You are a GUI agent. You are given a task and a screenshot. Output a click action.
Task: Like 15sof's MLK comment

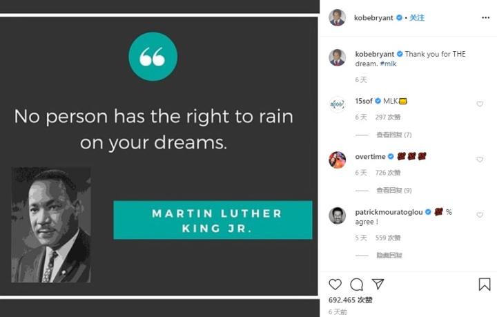(x=480, y=104)
